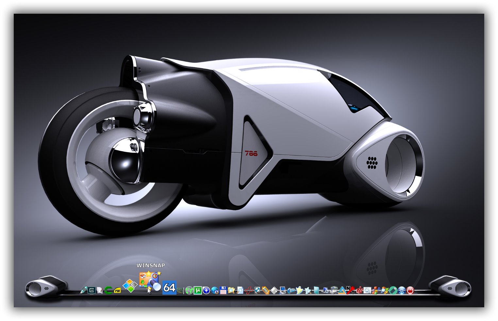Viewport: 498px width, 321px height.
Task: Launch the hard disk drive icon
Action: 257,290
